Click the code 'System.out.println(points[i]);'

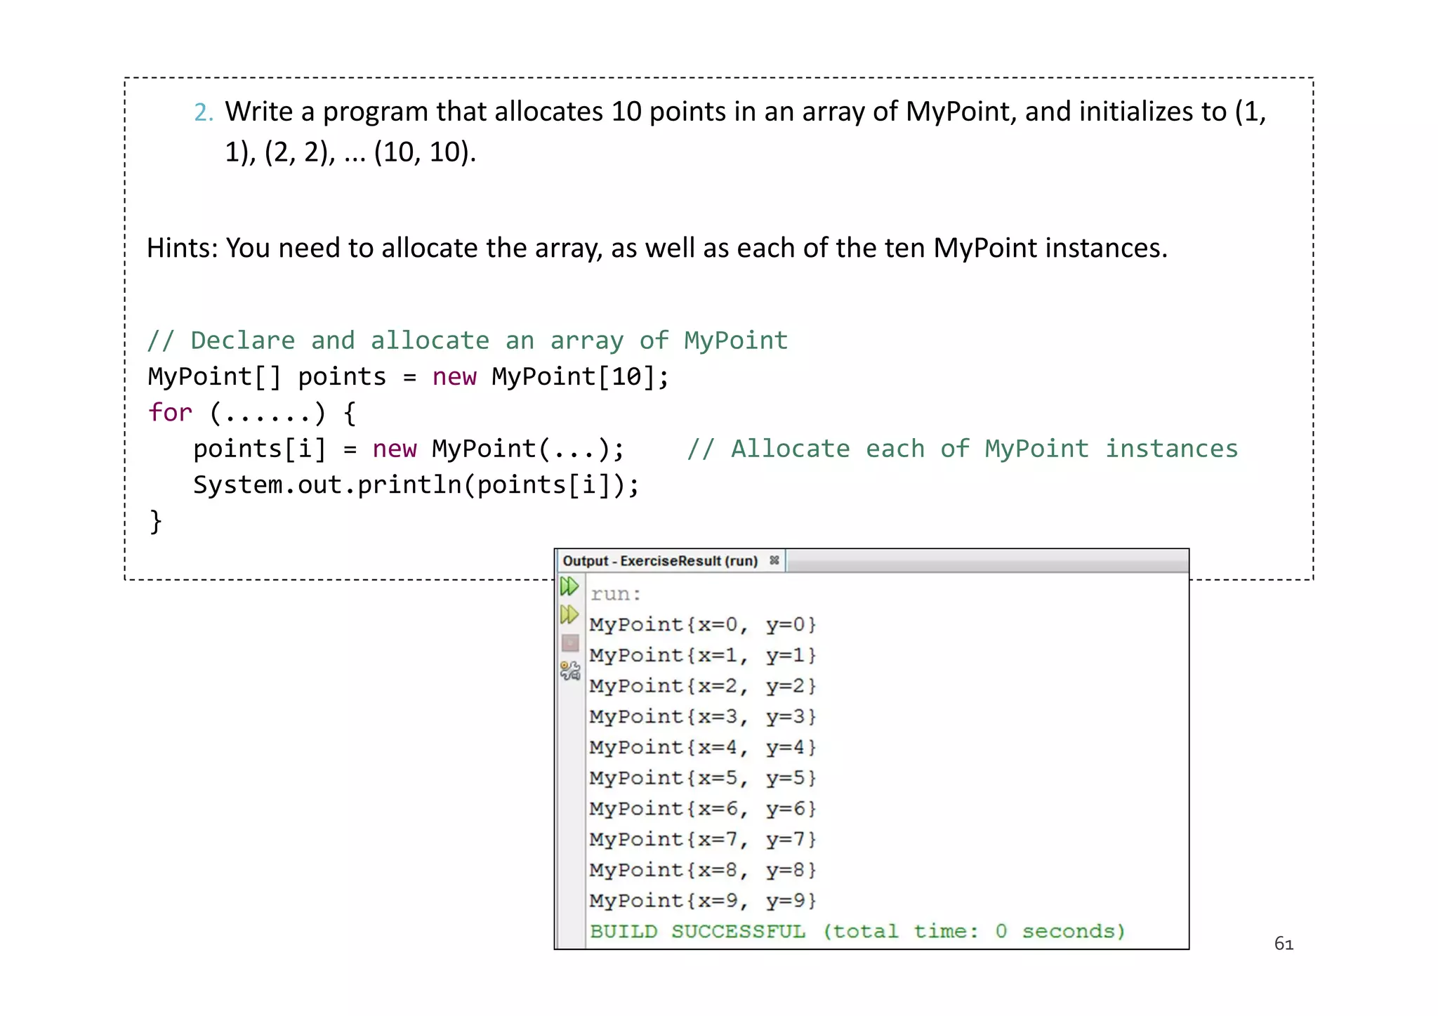tap(416, 485)
